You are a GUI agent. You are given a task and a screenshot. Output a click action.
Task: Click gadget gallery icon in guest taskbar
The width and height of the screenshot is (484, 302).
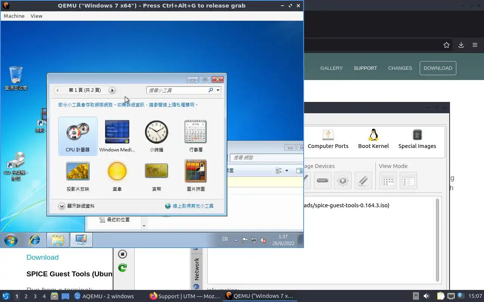[81, 240]
